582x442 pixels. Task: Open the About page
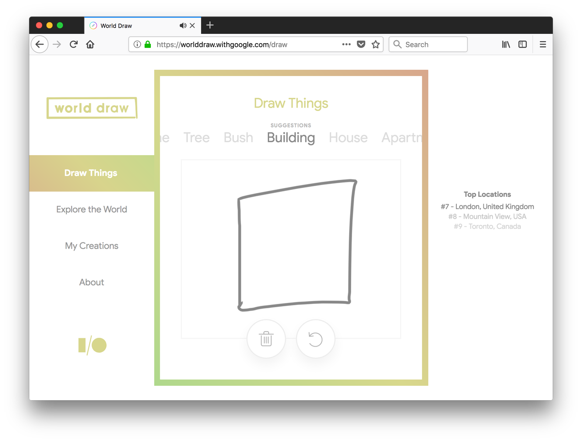(92, 282)
